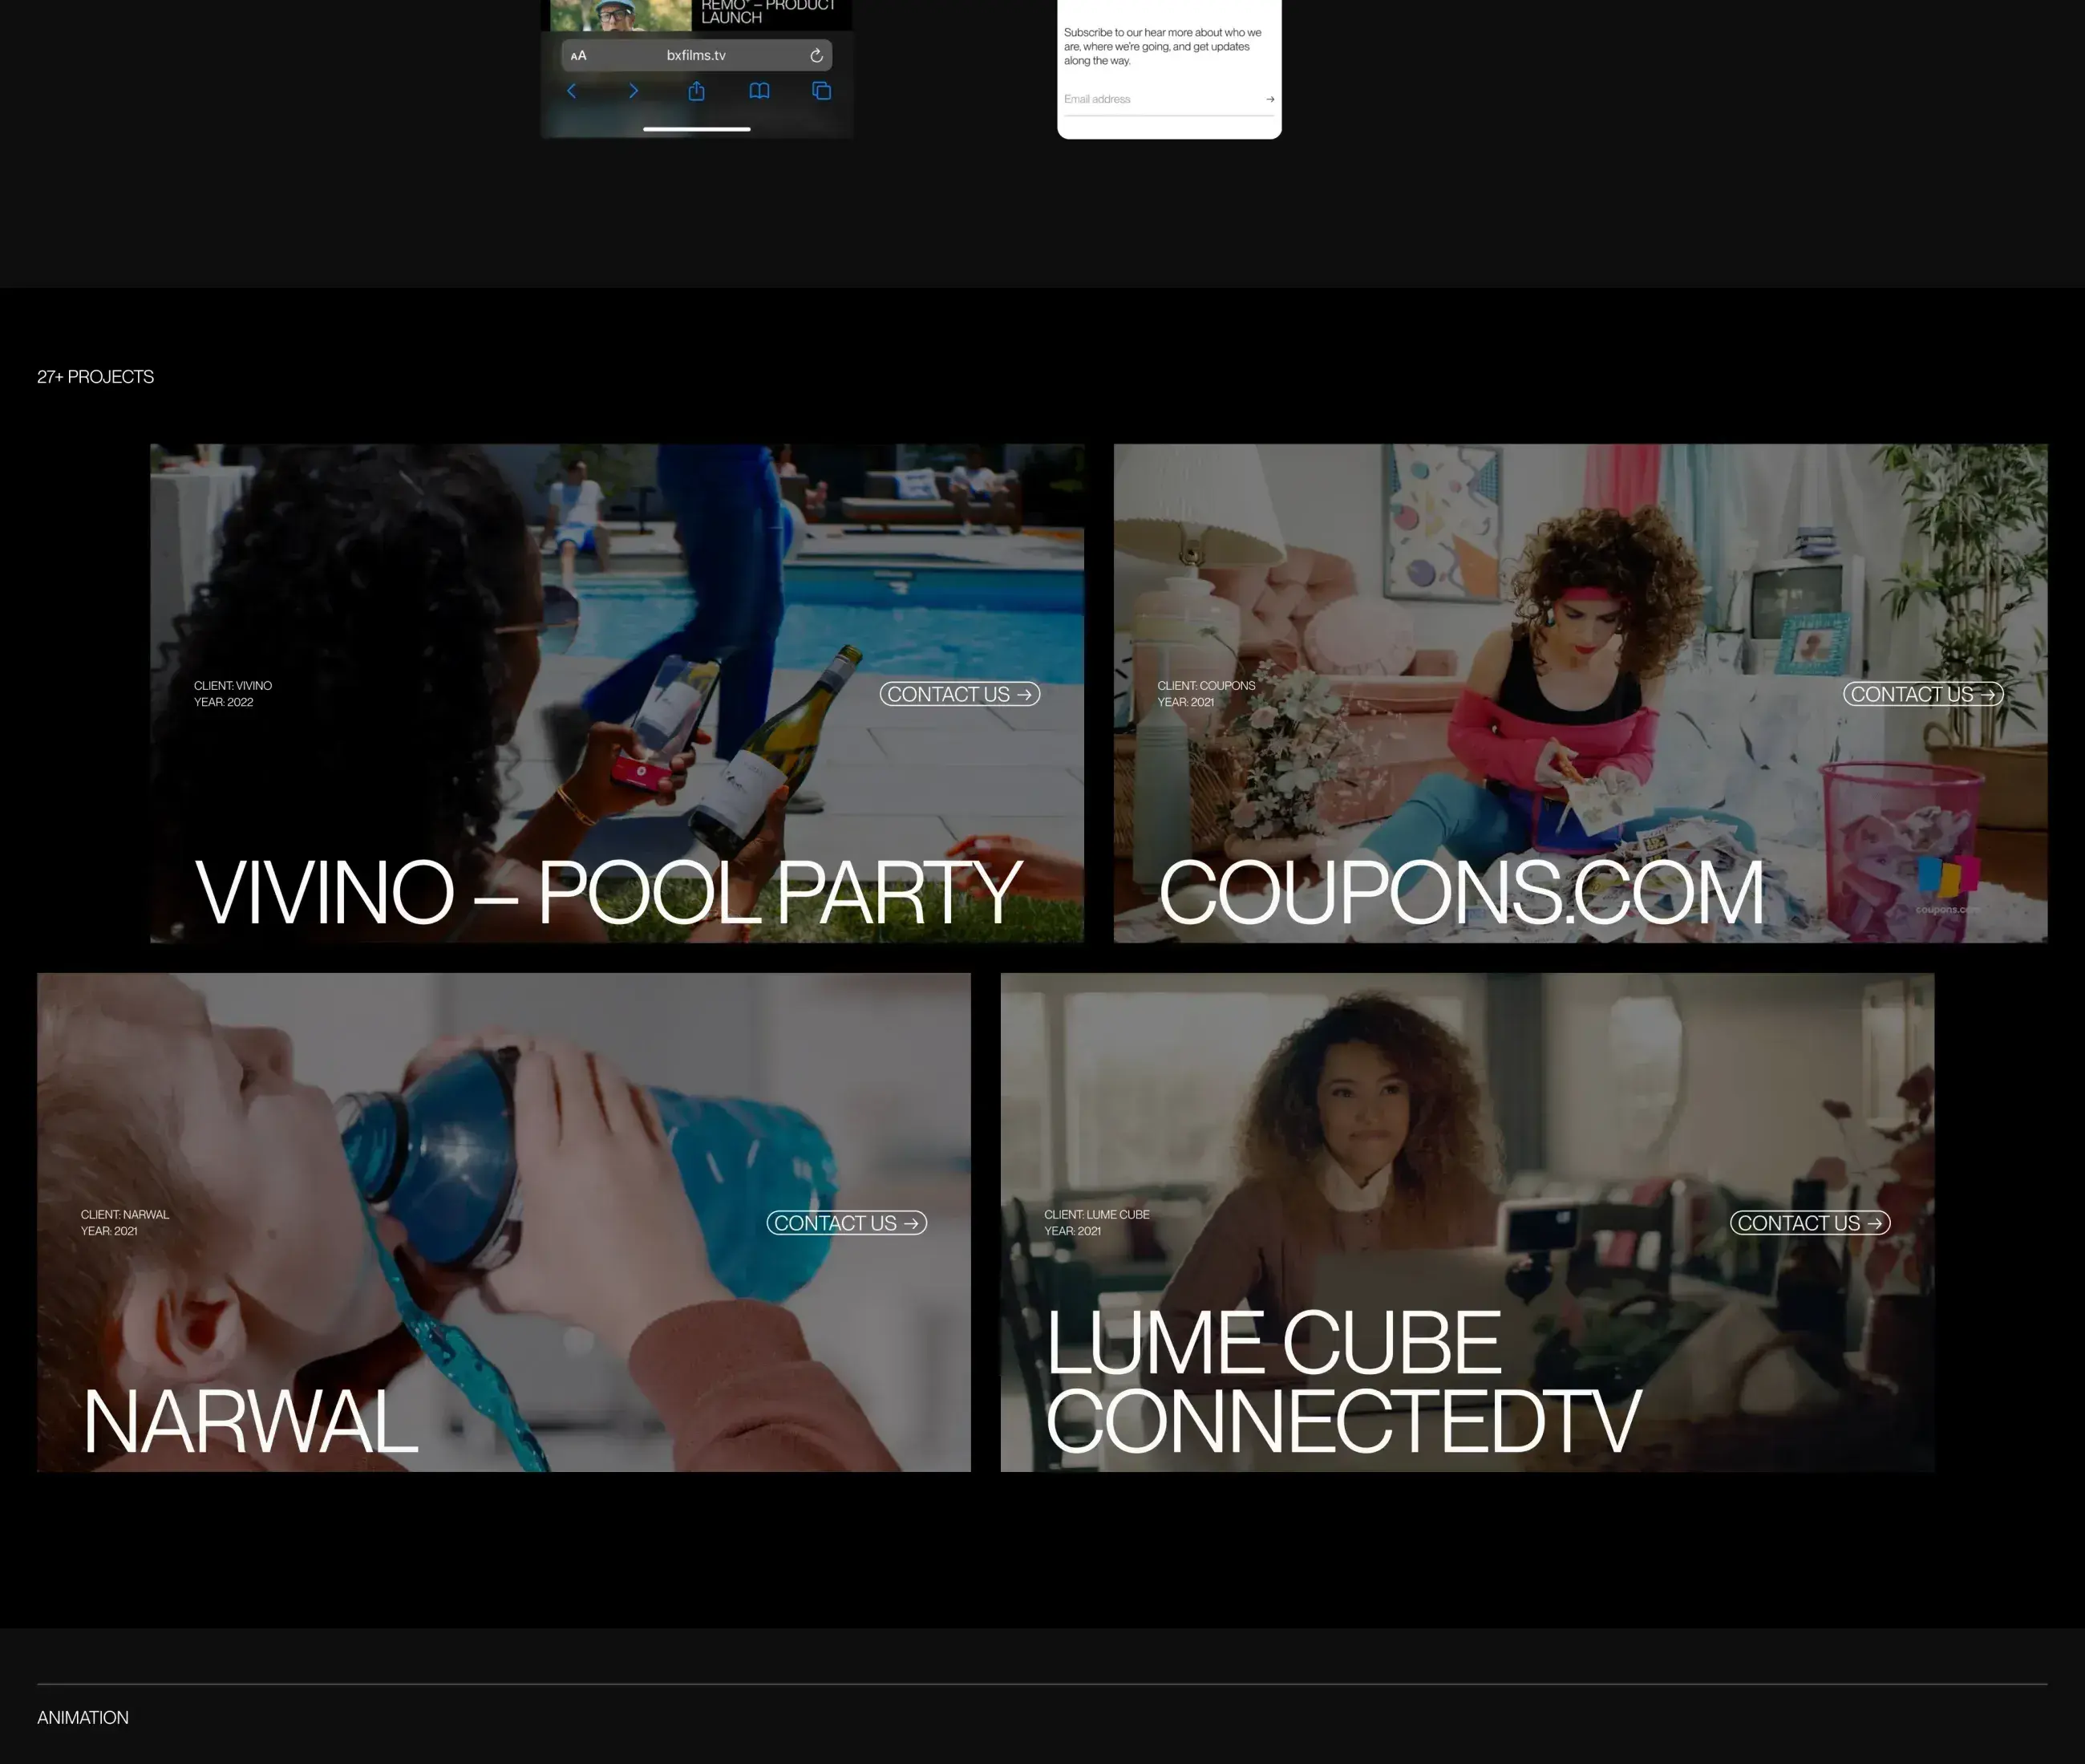2085x1764 pixels.
Task: Open the Lume Cube ConnectedTV title
Action: point(1342,1382)
